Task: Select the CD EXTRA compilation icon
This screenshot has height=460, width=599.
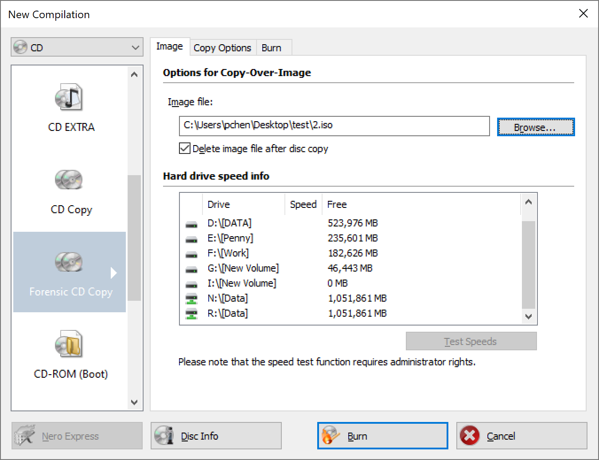Action: (x=69, y=98)
